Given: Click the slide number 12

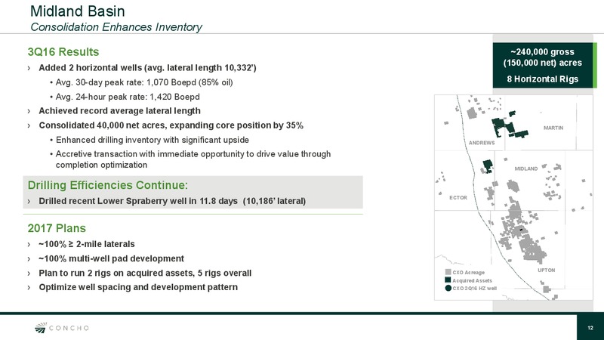Looking at the screenshot, I should 590,328.
